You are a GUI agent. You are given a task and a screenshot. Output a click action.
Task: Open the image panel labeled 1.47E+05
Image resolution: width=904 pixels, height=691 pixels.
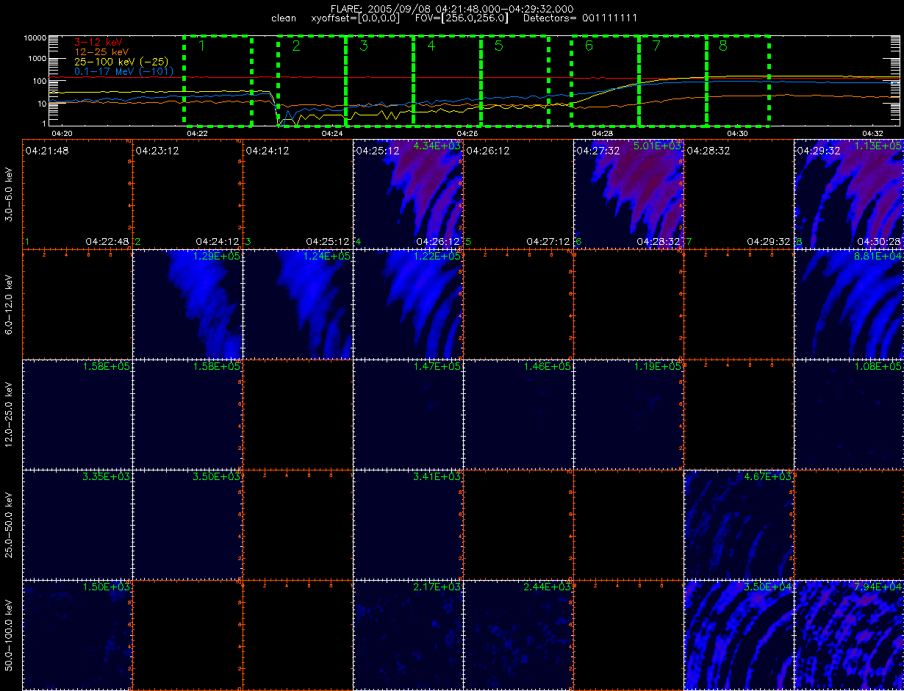tap(408, 414)
